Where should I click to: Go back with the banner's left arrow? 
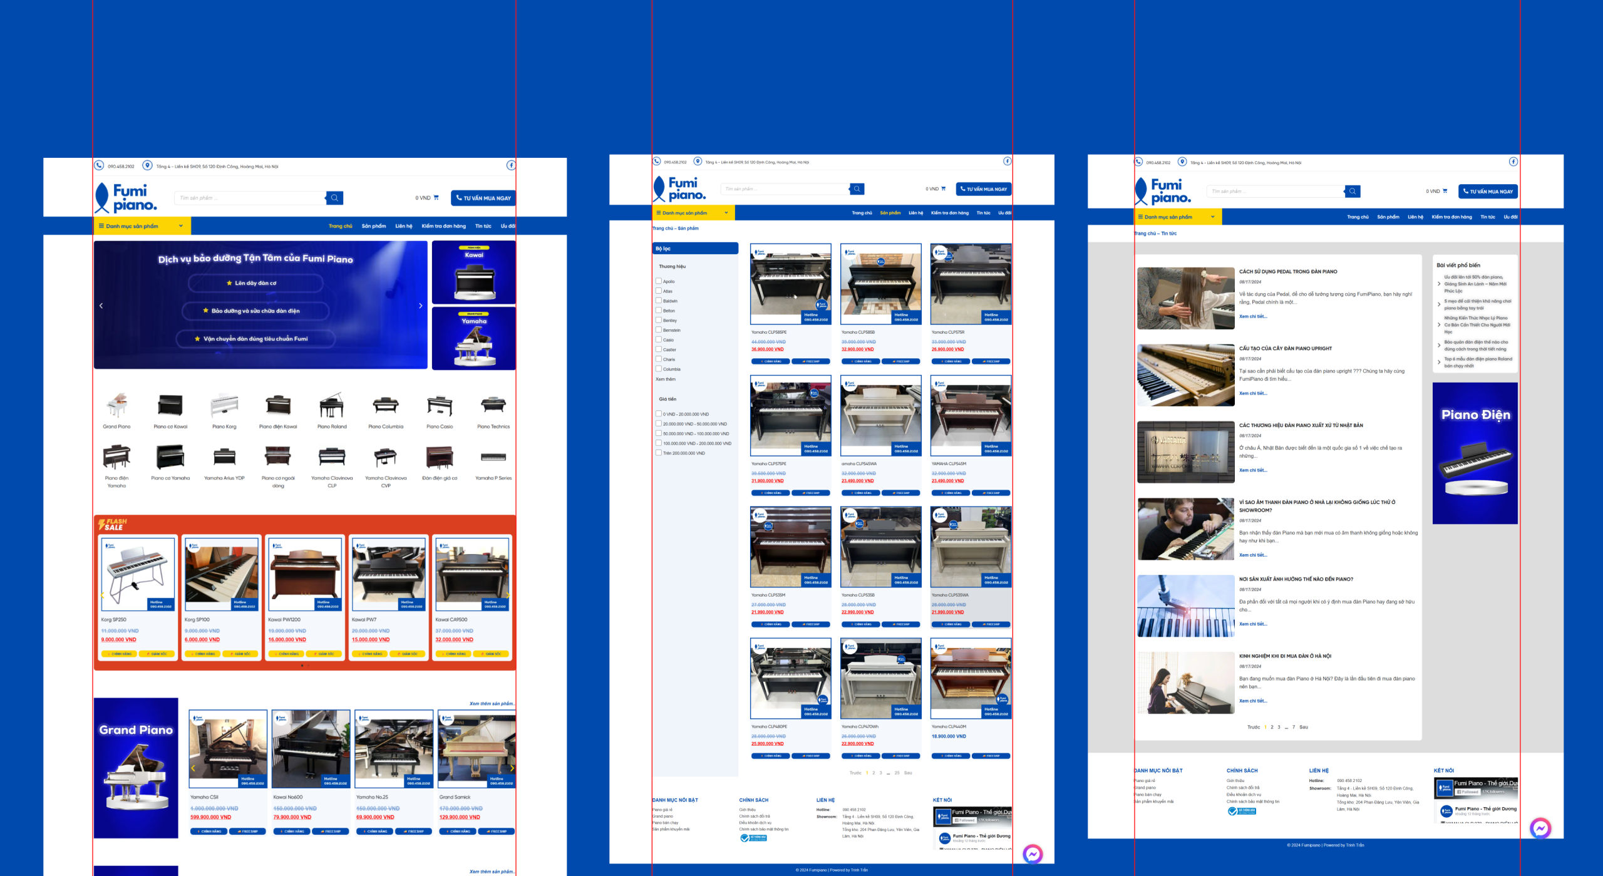coord(101,306)
